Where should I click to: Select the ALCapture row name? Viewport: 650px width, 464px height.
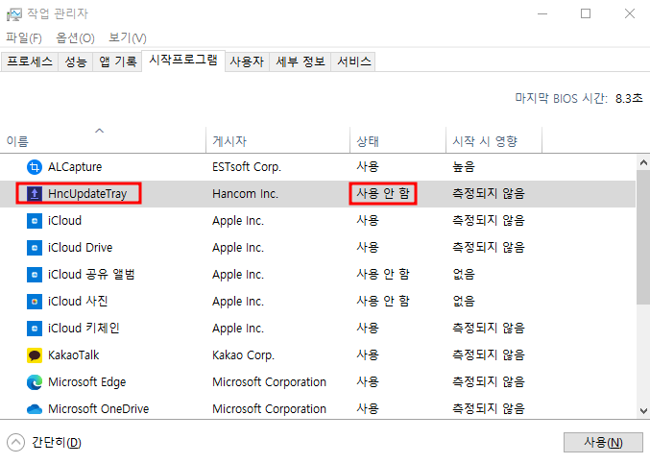click(x=75, y=167)
